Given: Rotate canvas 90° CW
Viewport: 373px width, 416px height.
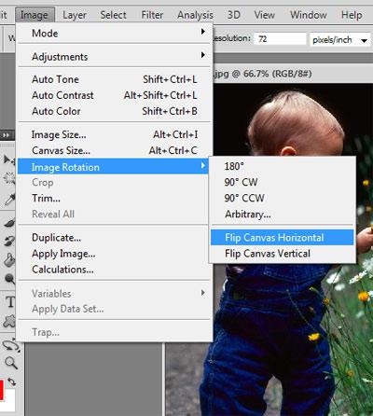Looking at the screenshot, I should click(283, 182).
